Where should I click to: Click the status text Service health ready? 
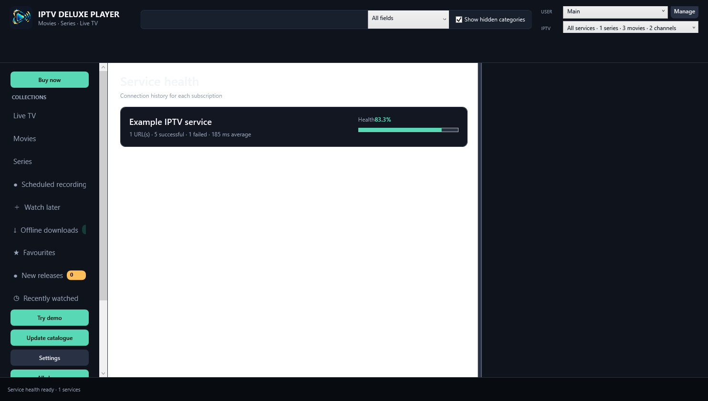point(44,390)
